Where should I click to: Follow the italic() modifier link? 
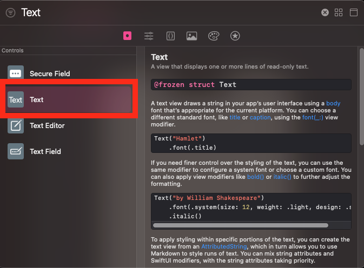(x=282, y=177)
